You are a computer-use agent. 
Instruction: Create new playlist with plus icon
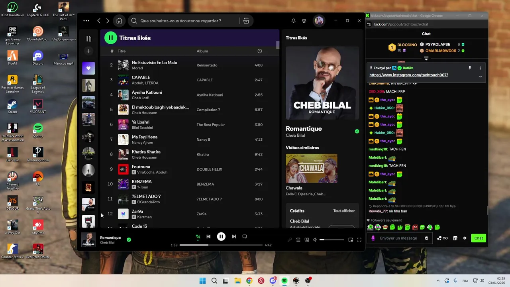tap(88, 51)
